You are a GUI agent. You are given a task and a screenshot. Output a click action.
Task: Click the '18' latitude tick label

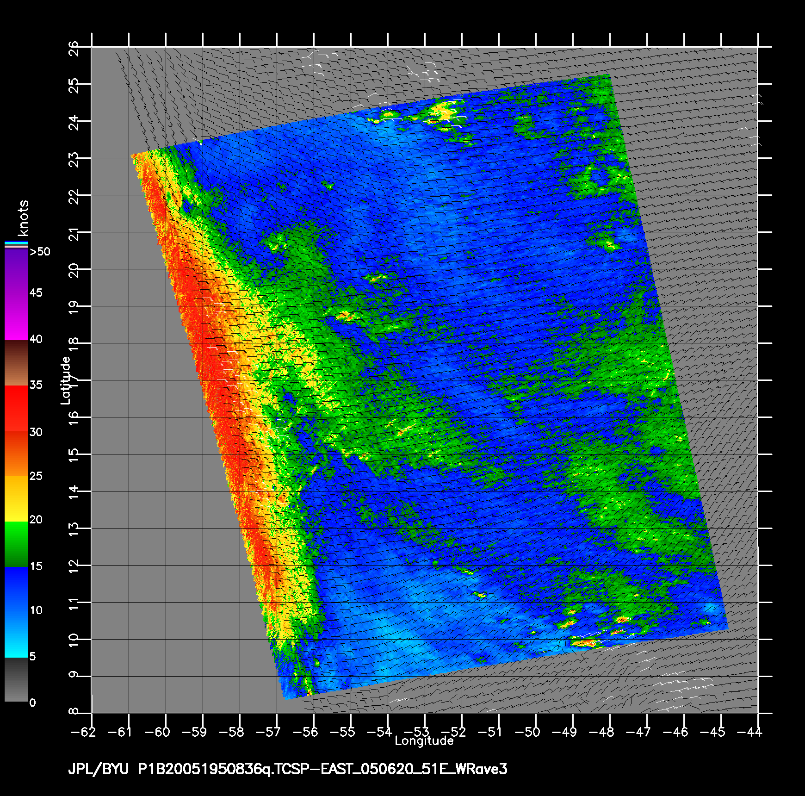[x=74, y=344]
